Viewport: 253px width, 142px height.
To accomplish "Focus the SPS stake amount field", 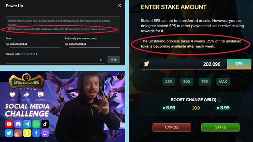I will tap(184, 64).
